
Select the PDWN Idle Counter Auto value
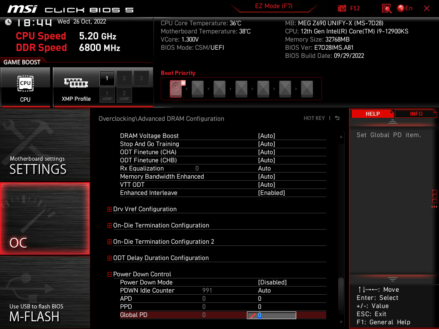click(x=264, y=290)
